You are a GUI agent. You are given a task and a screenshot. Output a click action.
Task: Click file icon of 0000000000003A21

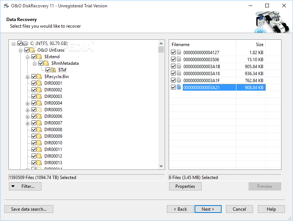coord(179,87)
